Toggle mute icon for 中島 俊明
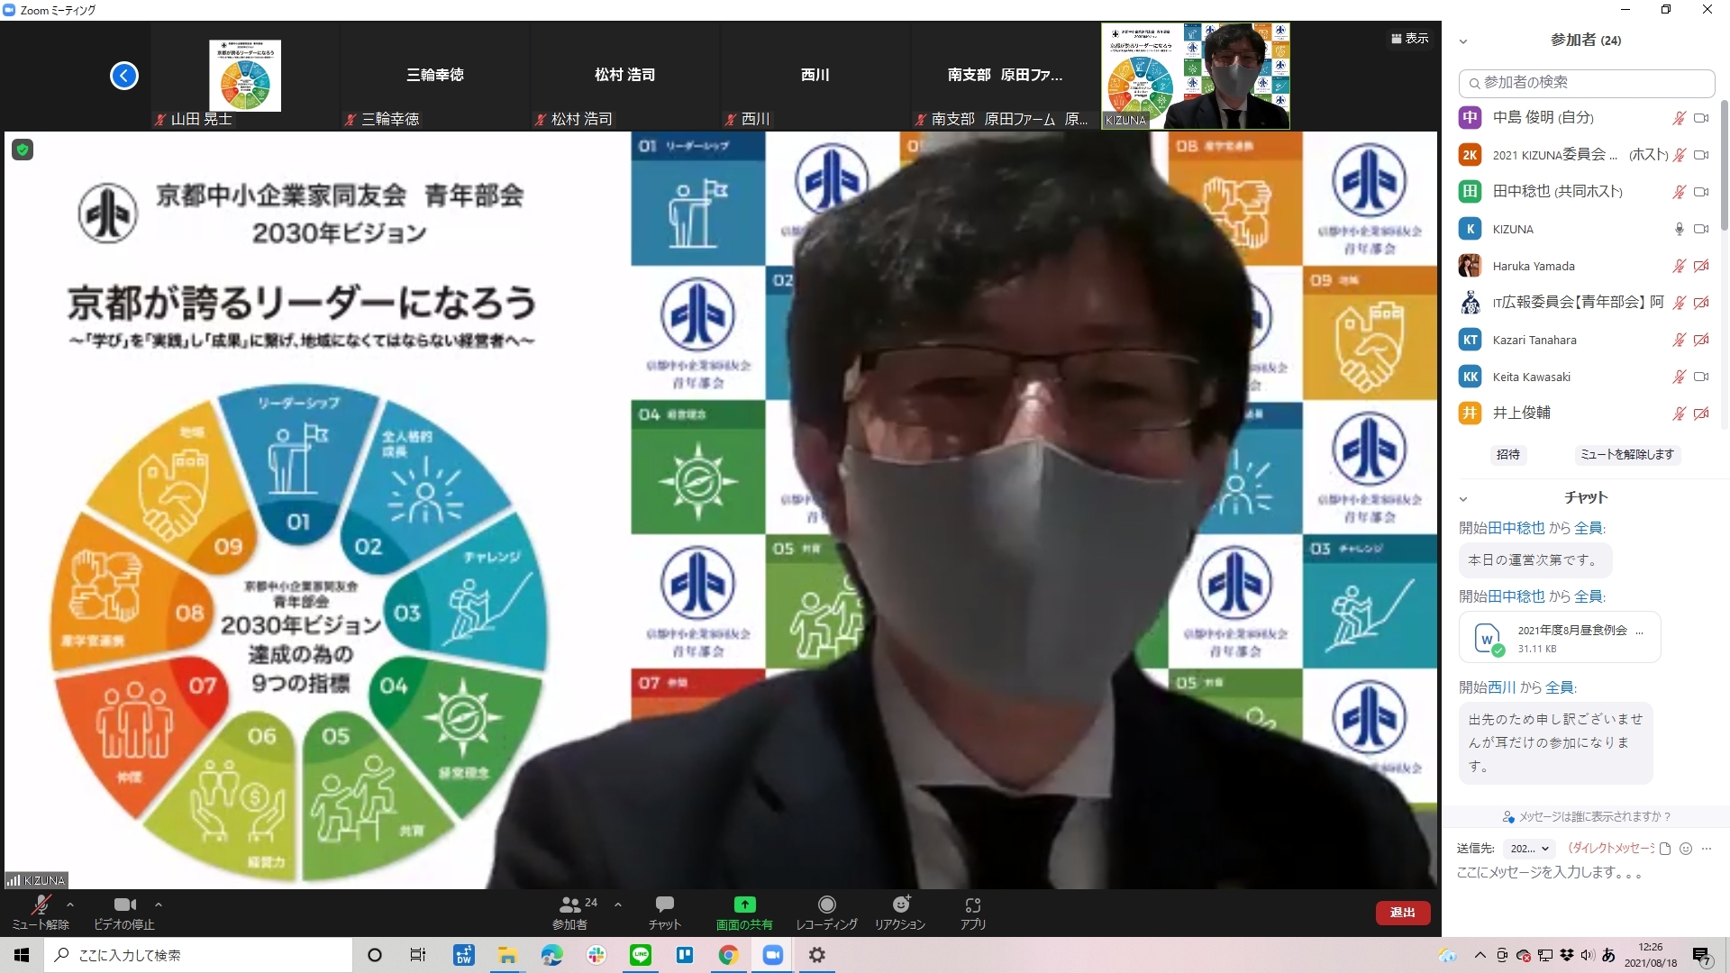The height and width of the screenshot is (973, 1730). [x=1680, y=118]
